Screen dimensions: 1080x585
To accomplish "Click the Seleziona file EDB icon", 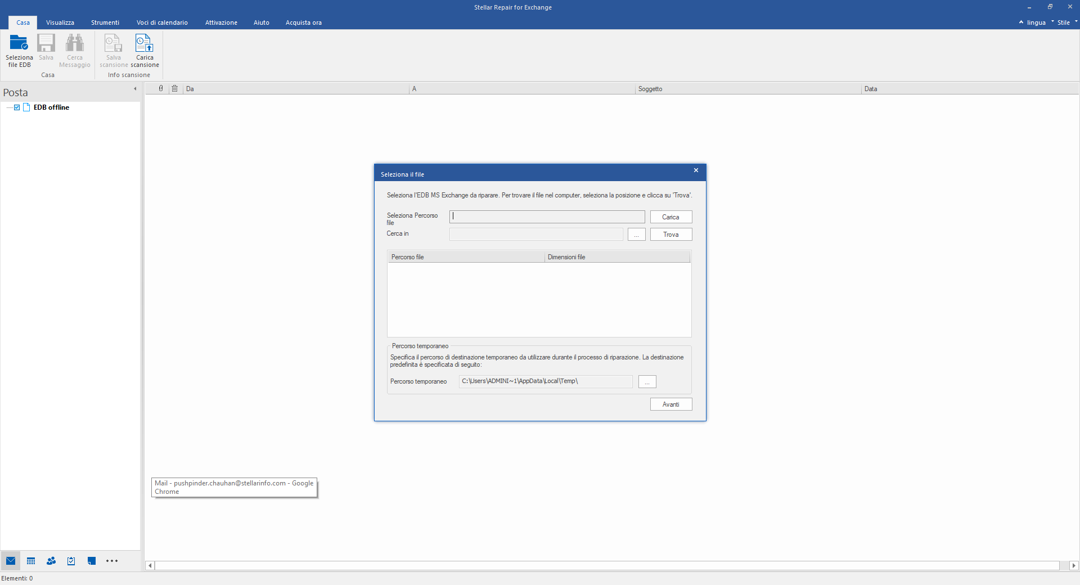I will (19, 43).
